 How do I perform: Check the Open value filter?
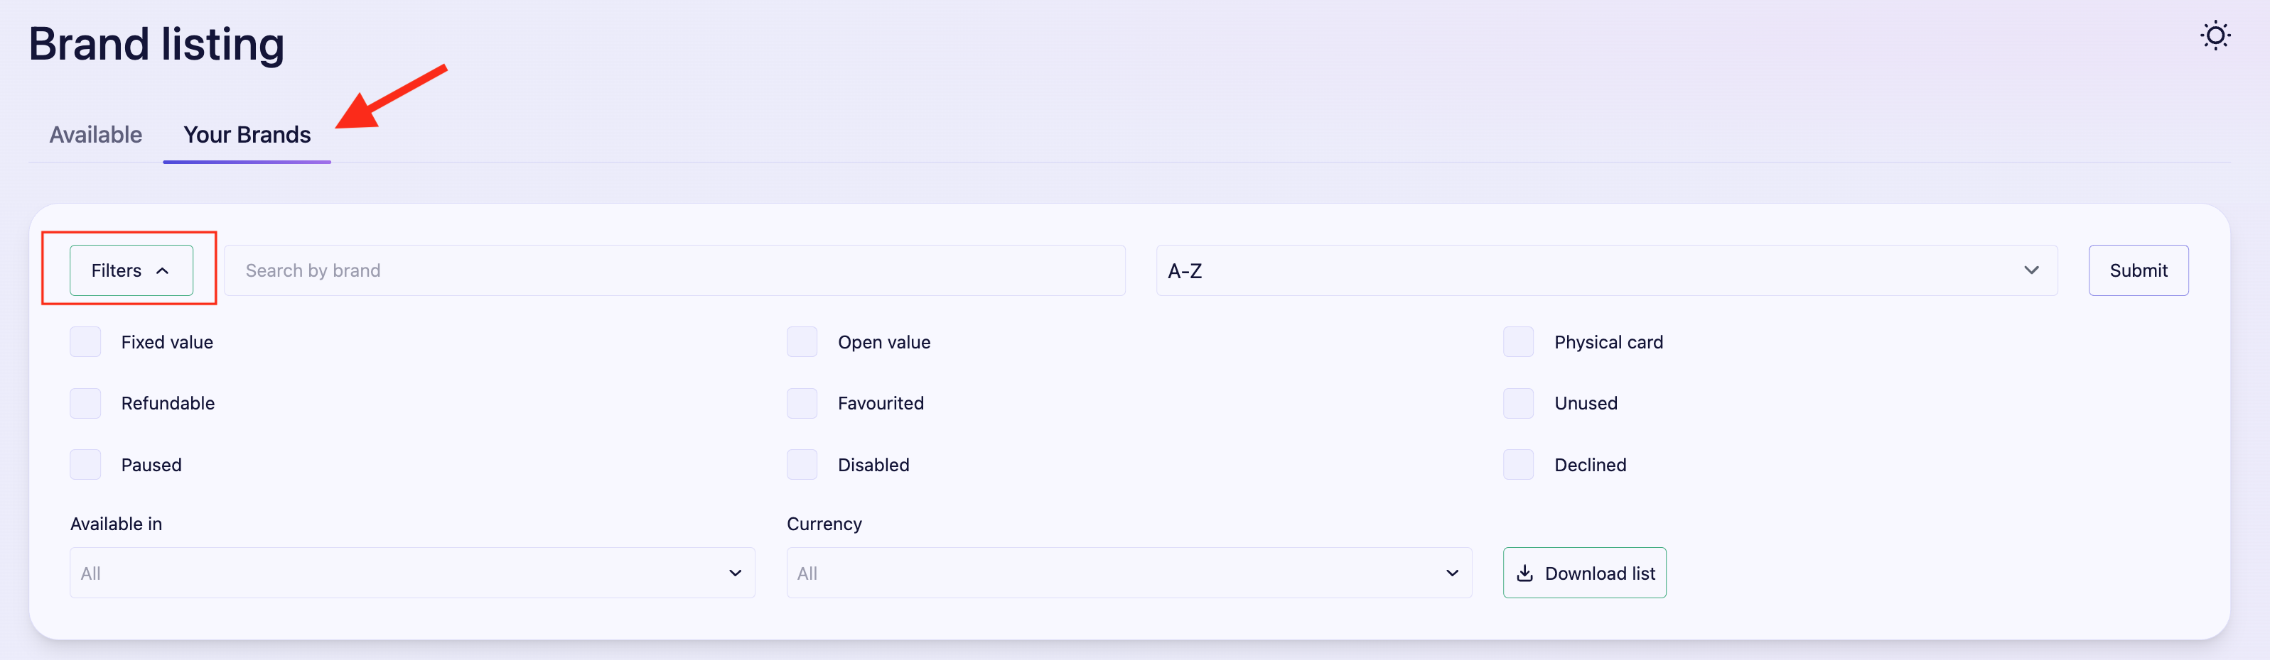pos(802,342)
